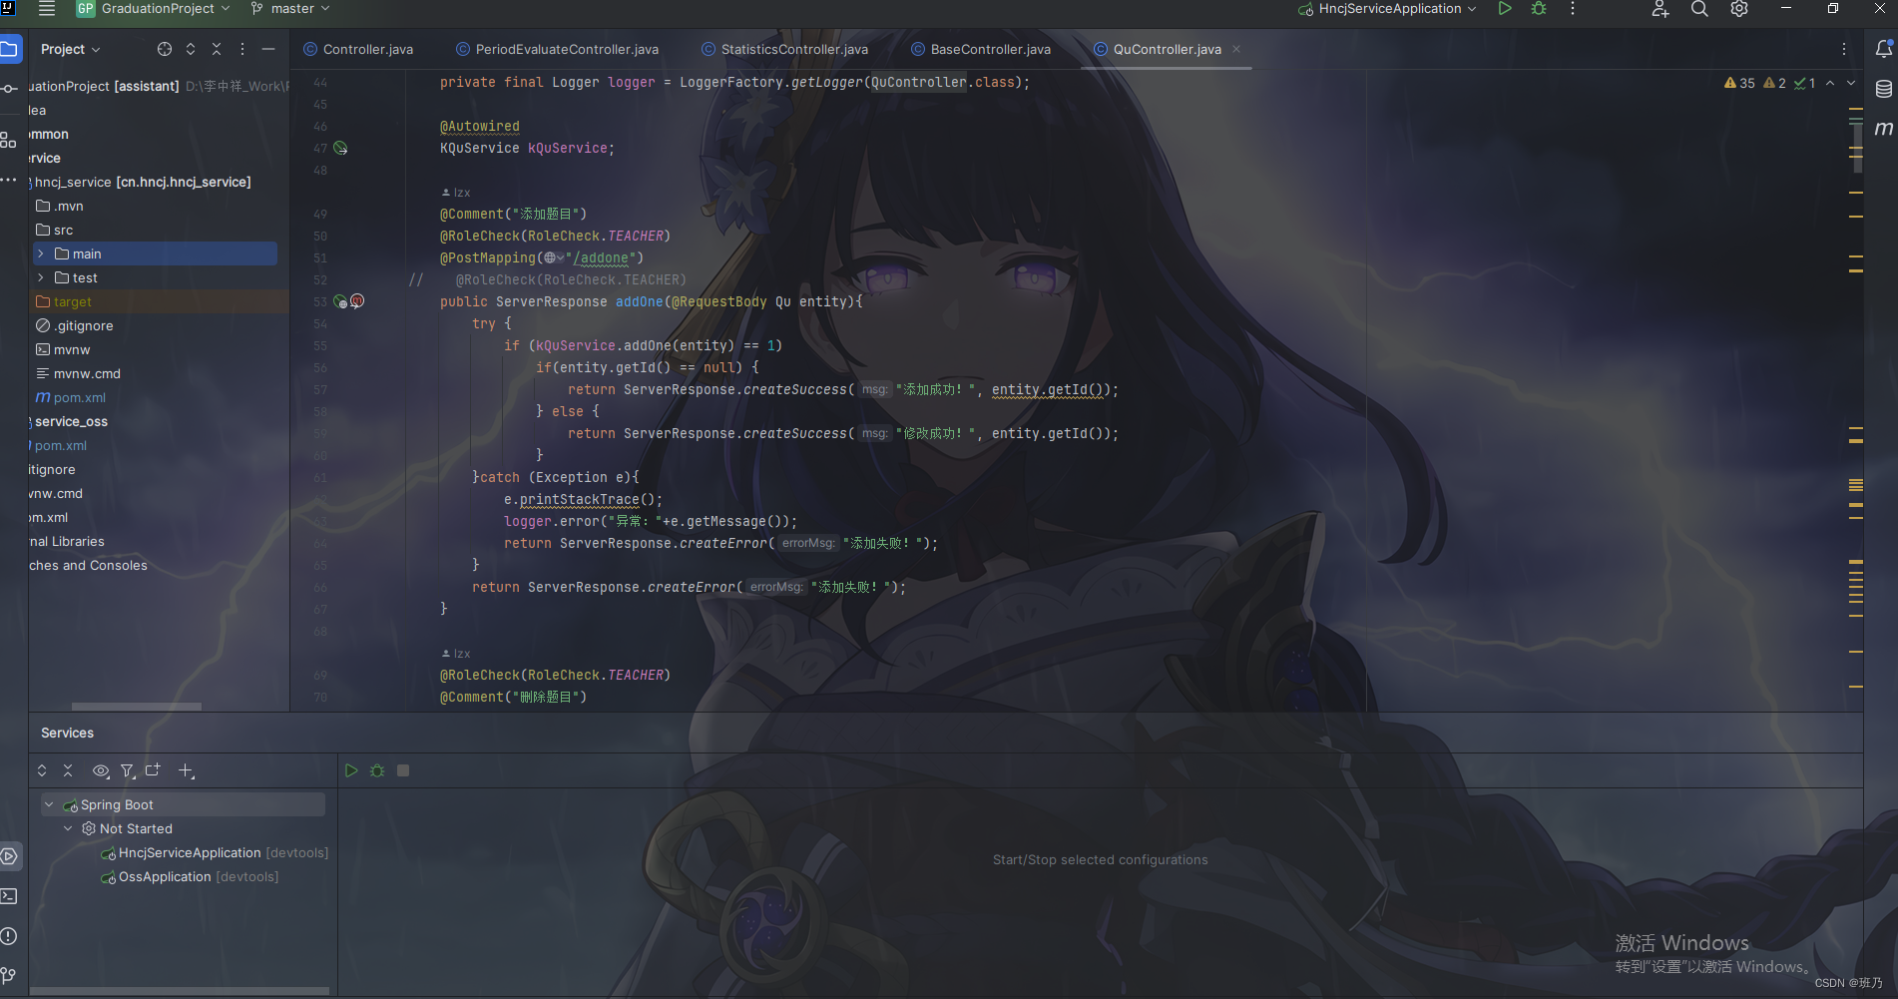Open IDE Settings via the gear icon
The width and height of the screenshot is (1898, 999).
(1739, 9)
